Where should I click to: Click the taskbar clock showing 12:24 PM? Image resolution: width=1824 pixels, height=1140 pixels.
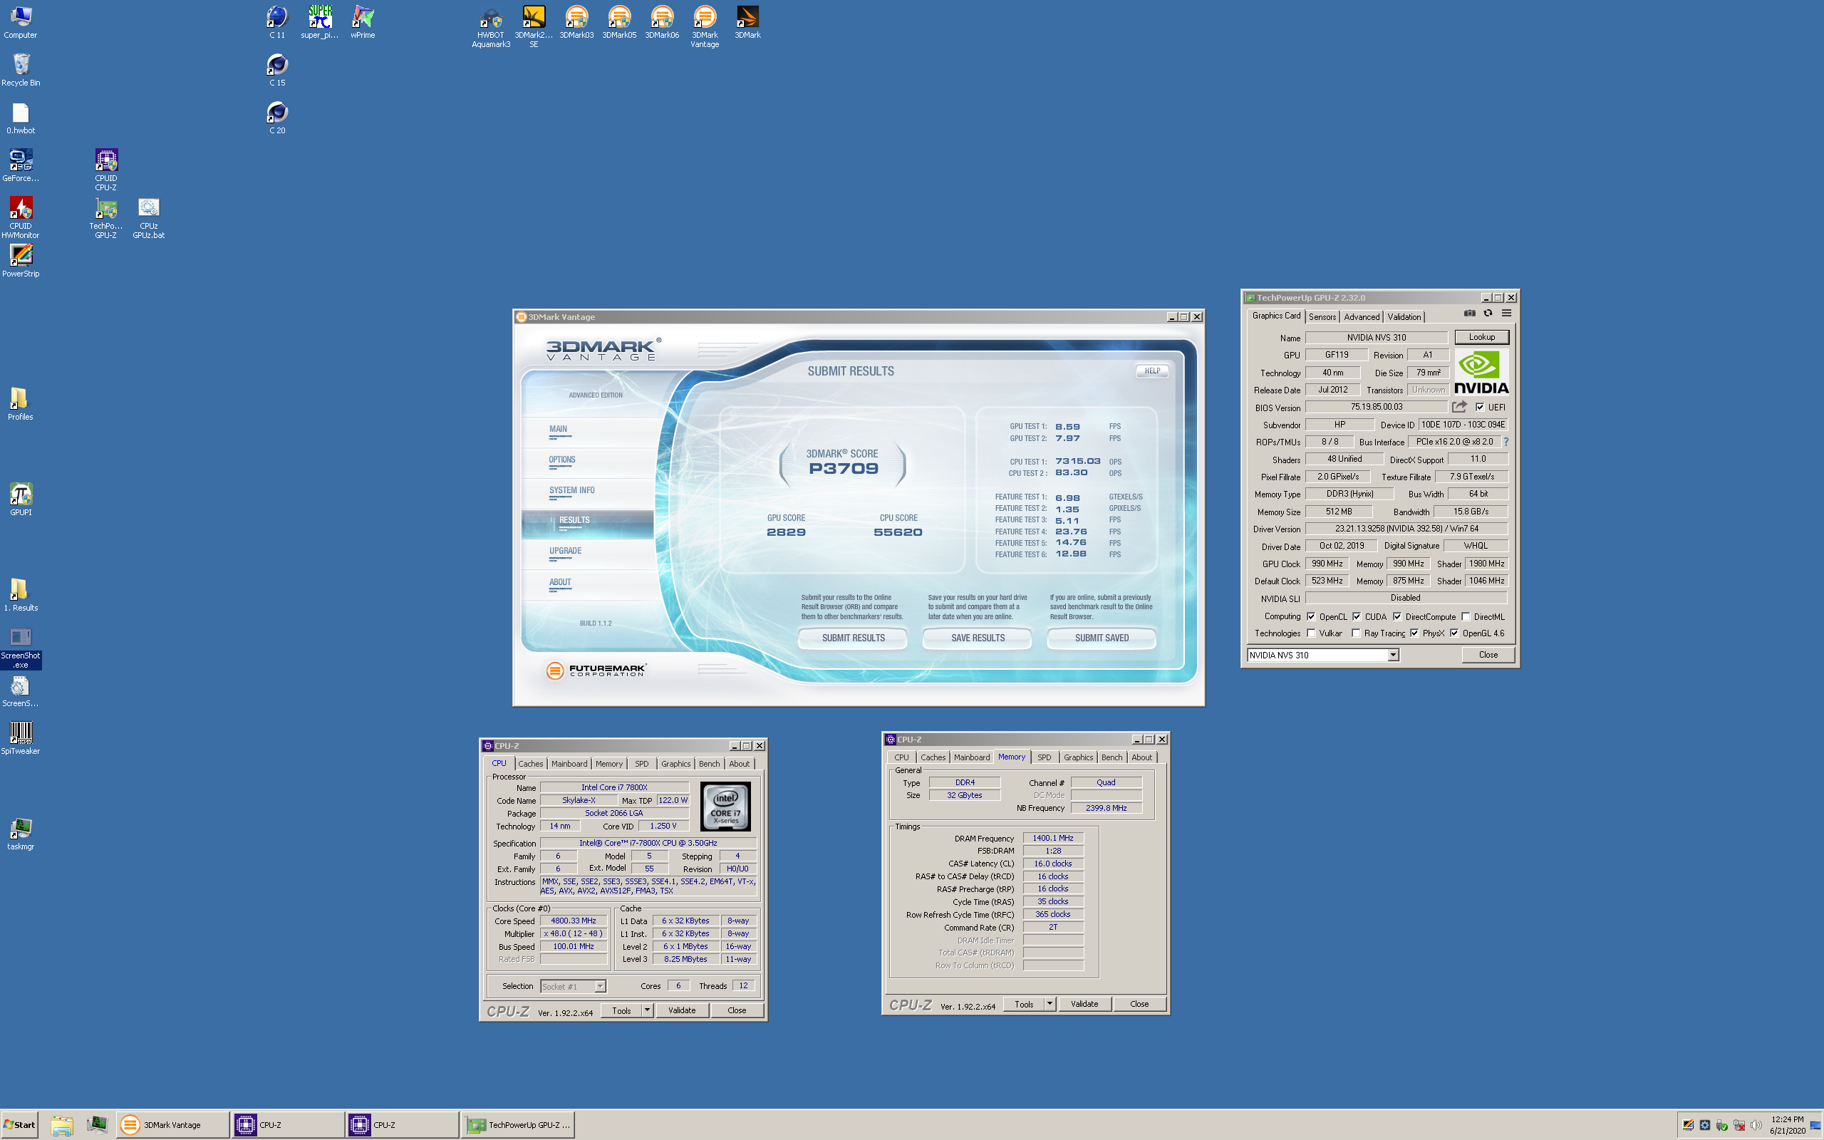coord(1787,1125)
